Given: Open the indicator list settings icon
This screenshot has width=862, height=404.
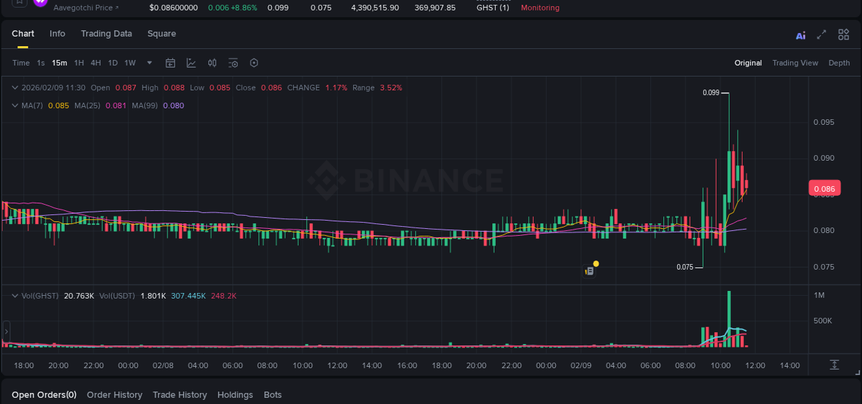Looking at the screenshot, I should (233, 63).
